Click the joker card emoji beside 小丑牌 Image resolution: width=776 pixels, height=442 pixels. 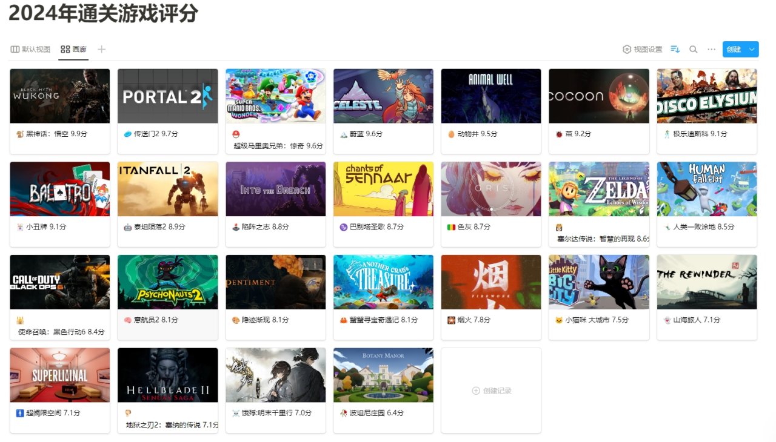19,227
